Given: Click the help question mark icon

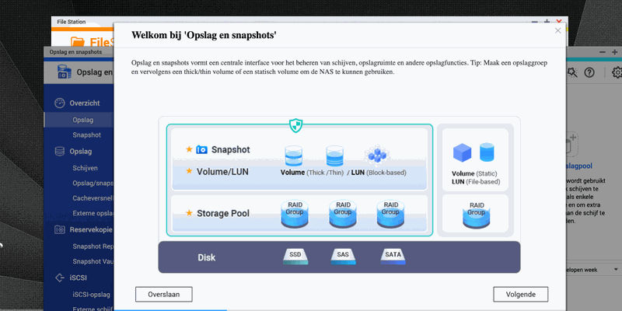Looking at the screenshot, I should [589, 72].
